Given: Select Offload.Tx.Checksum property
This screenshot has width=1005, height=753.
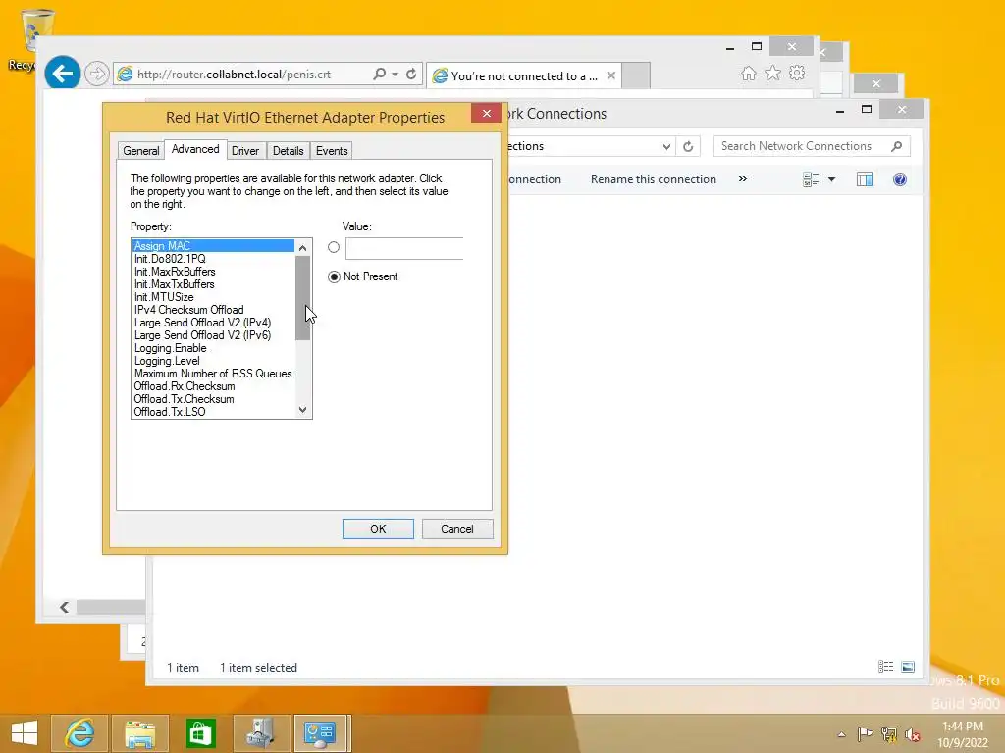Looking at the screenshot, I should pyautogui.click(x=213, y=399).
